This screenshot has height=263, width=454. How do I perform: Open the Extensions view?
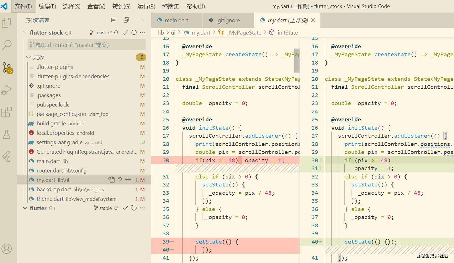pos(7,112)
